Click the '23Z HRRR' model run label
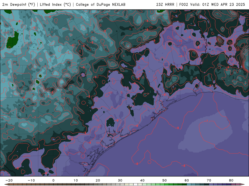This screenshot has width=249, height=186. click(x=165, y=5)
